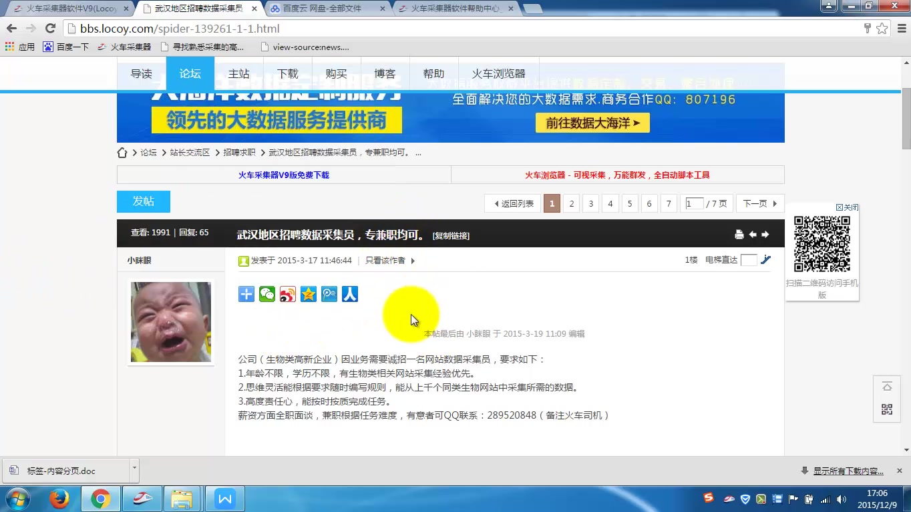Click the small QR code side icon
Screen dimensions: 911x512
[x=887, y=410]
